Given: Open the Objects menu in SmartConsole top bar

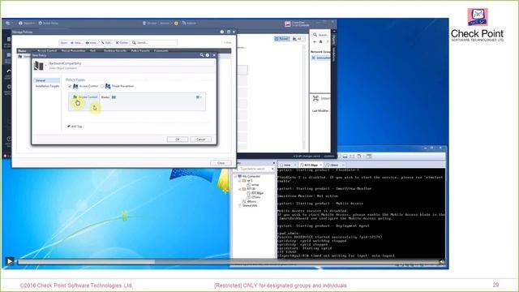Looking at the screenshot, I should pyautogui.click(x=27, y=24).
